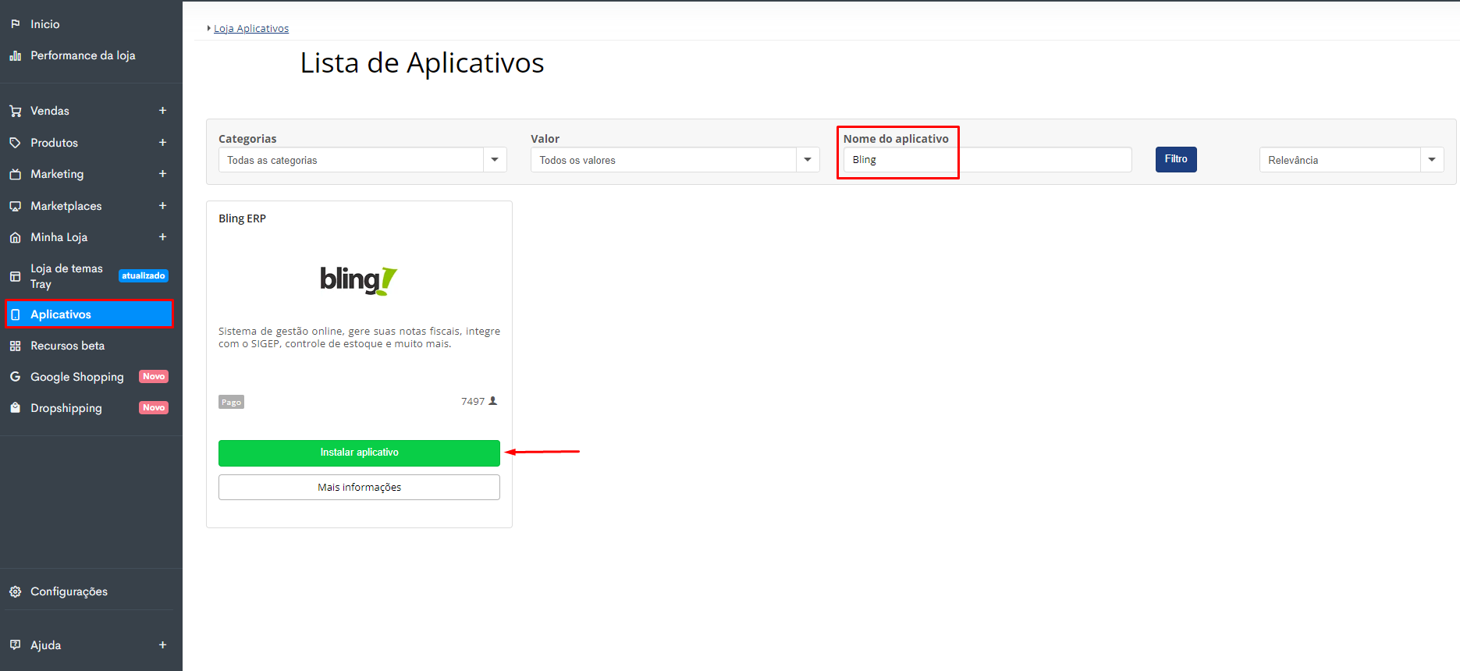Click the Lista de Aplicativos heading

(x=422, y=63)
